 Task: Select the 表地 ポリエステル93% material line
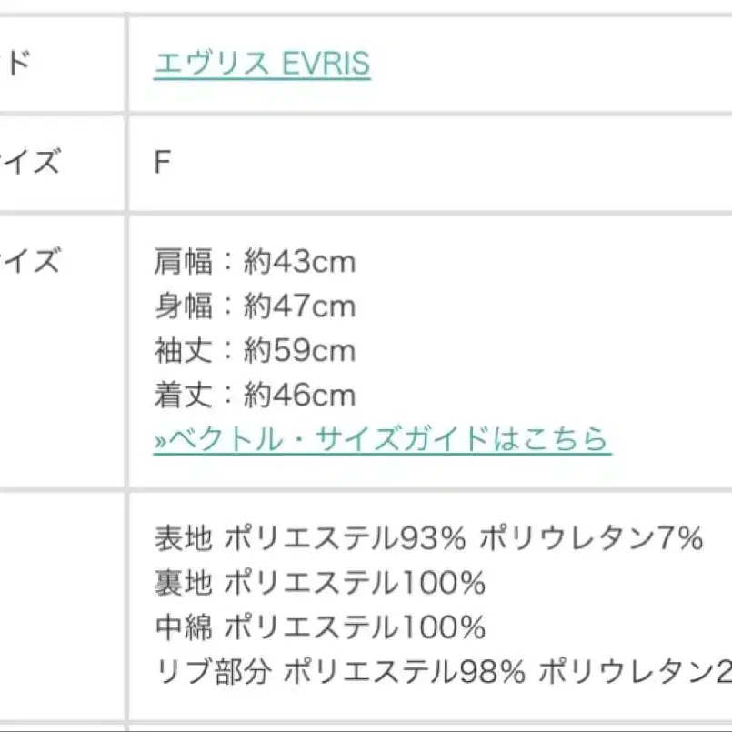point(429,539)
